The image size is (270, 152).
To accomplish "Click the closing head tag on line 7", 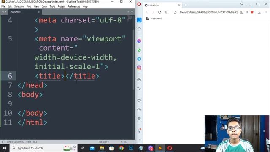I will [32, 85].
